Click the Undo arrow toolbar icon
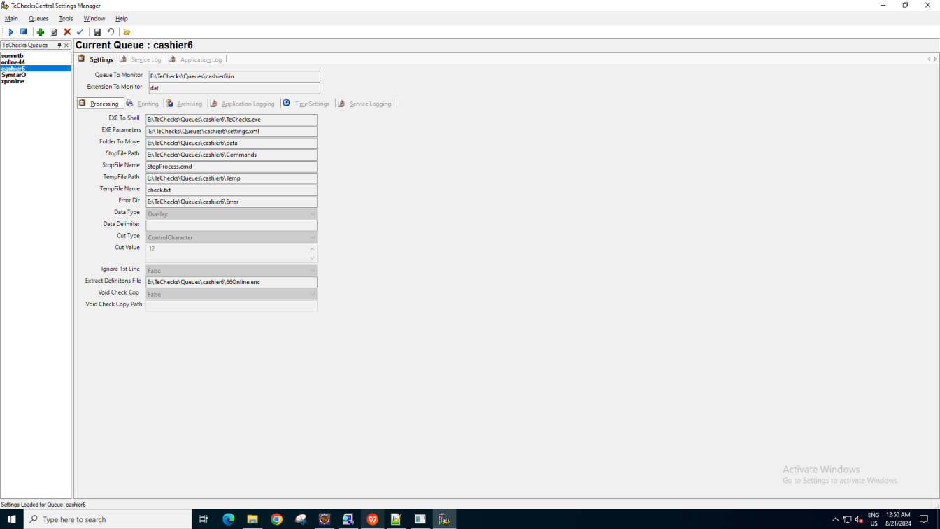The height and width of the screenshot is (529, 940). click(111, 32)
